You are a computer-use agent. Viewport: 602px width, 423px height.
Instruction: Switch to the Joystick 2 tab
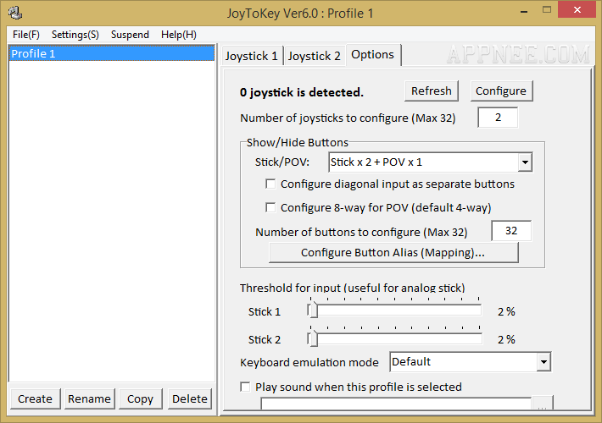315,56
